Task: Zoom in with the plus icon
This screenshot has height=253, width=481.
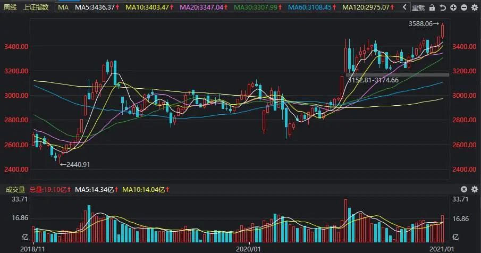Action: click(453, 7)
